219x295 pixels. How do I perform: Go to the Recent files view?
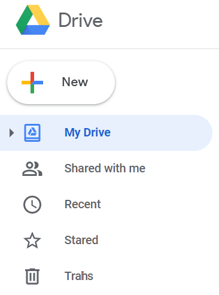coord(83,204)
